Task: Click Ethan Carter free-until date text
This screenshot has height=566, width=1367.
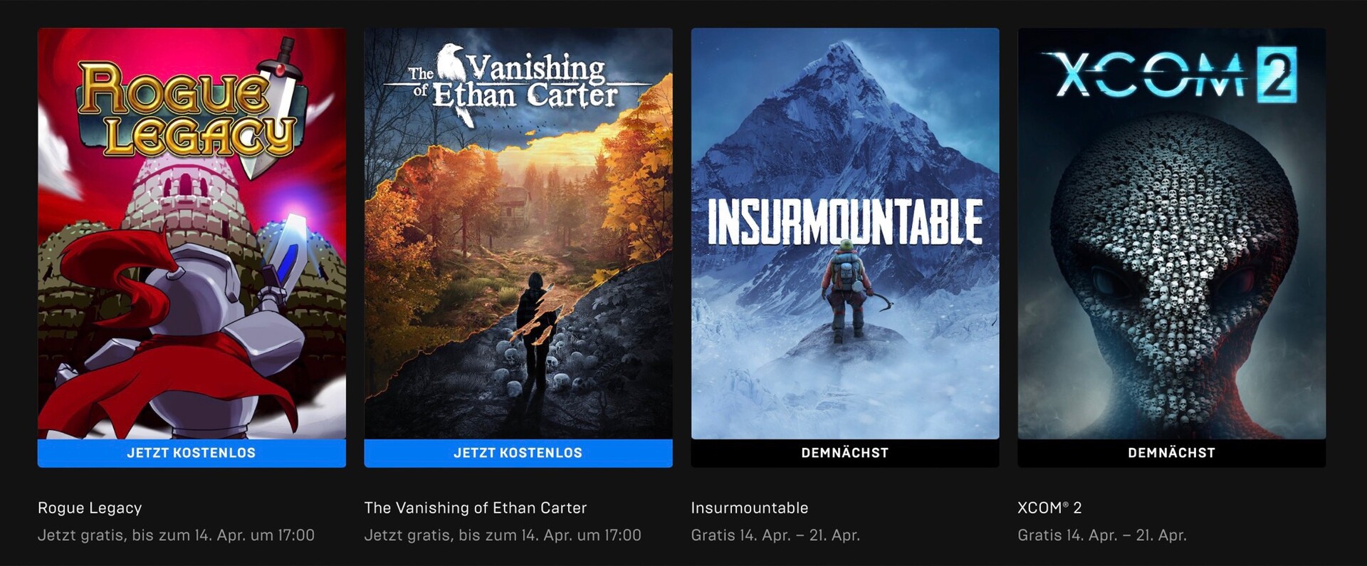Action: (x=503, y=535)
